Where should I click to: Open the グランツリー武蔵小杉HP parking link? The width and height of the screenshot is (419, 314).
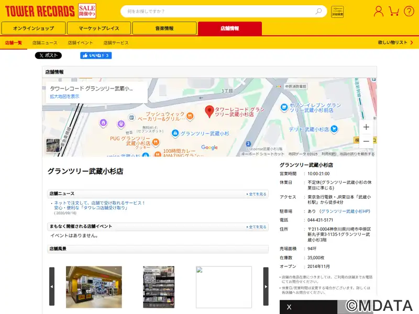(345, 211)
